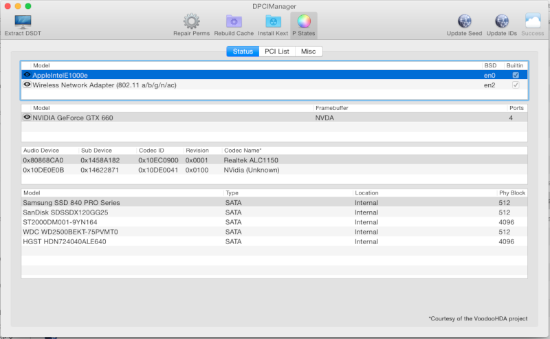Viewport: 550px width, 339px height.
Task: Click codec ID 0x10DE0041
Action: pyautogui.click(x=158, y=171)
